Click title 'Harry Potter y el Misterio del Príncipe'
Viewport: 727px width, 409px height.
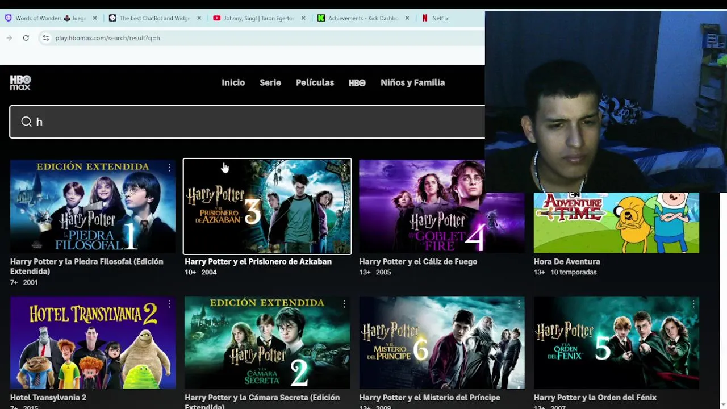click(429, 398)
